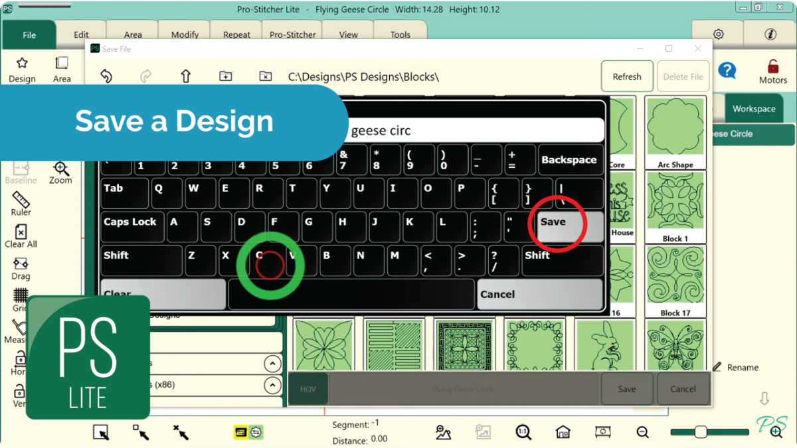The image size is (797, 448).
Task: Collapse the folder row above the (x86) row
Action: pyautogui.click(x=272, y=364)
